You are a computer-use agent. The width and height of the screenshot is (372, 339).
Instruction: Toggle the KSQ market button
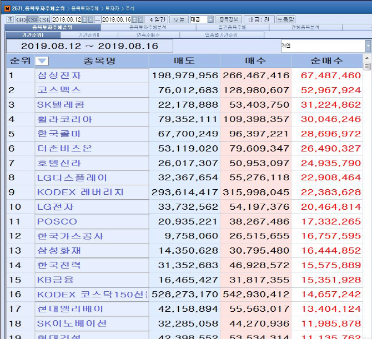tap(44, 19)
